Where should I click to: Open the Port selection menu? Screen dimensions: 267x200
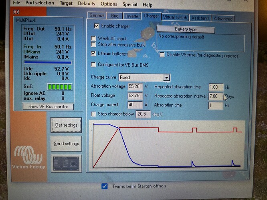pyautogui.click(x=40, y=3)
